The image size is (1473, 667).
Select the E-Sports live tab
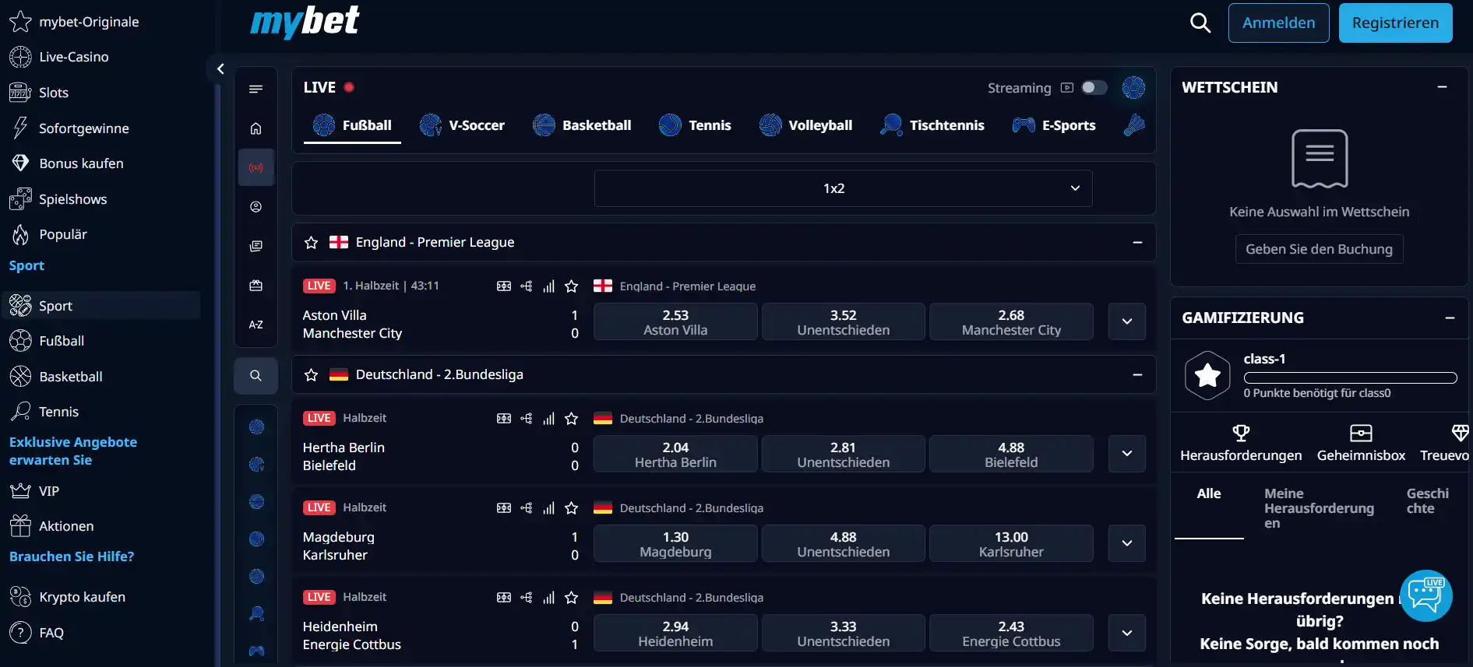point(1053,125)
